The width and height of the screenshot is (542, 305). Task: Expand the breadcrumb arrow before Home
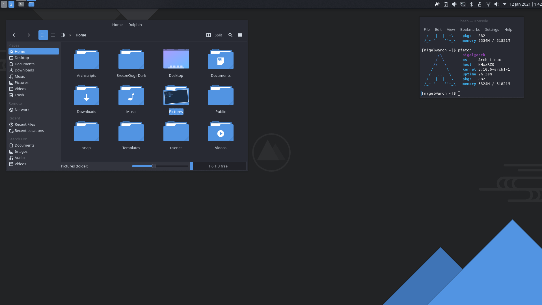pyautogui.click(x=70, y=35)
